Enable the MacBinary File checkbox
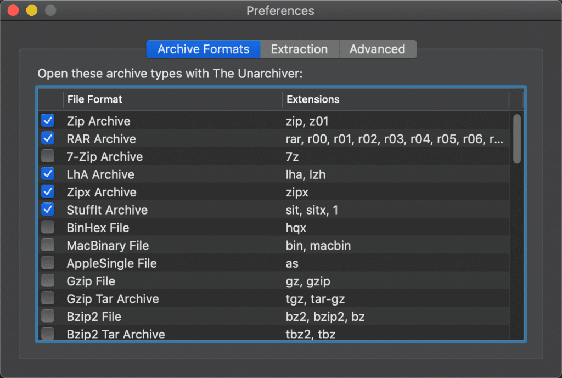This screenshot has height=378, width=562. click(48, 245)
